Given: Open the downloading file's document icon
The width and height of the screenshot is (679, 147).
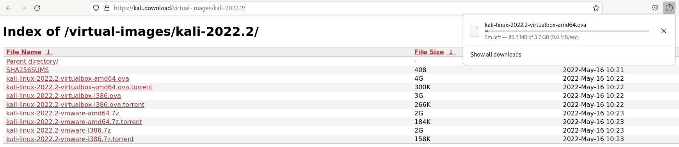Looking at the screenshot, I should 475,31.
